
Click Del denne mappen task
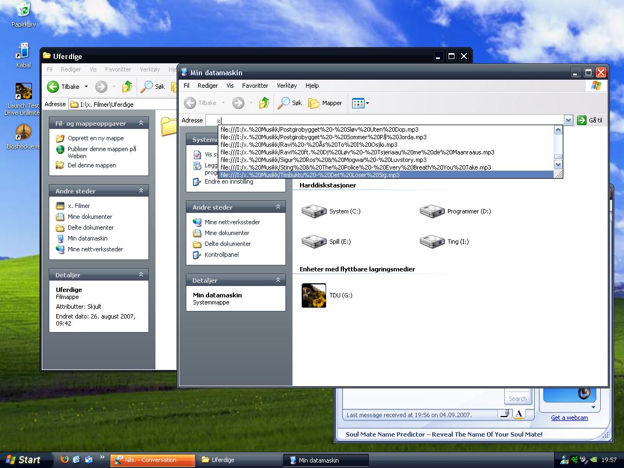click(92, 165)
